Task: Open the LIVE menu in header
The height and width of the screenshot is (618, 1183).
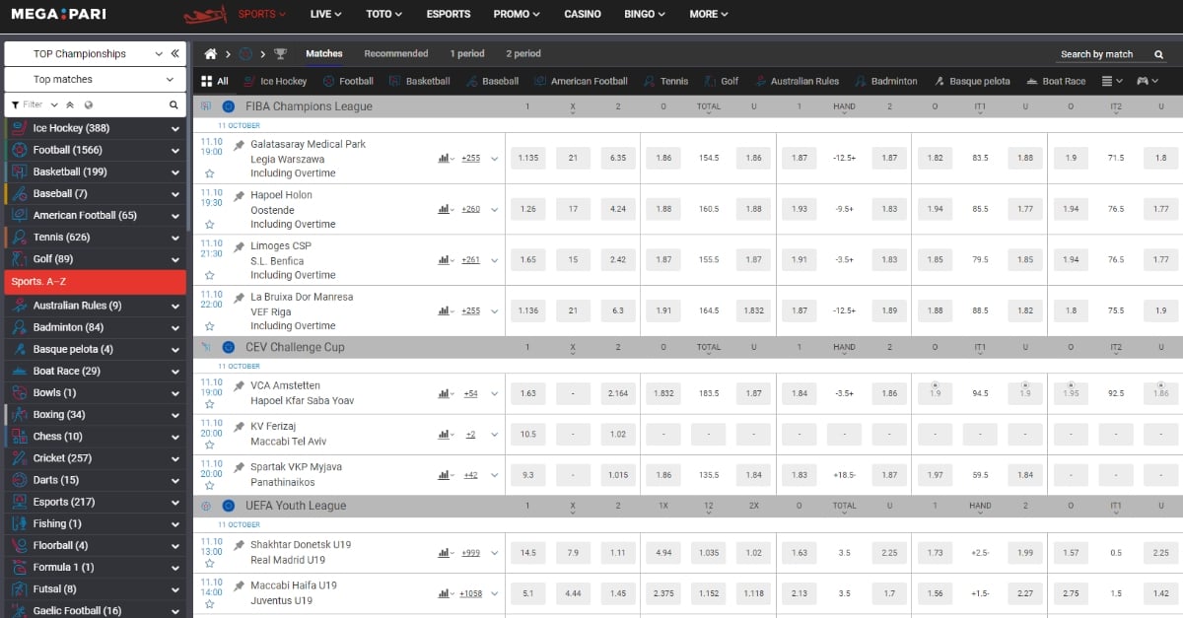Action: click(325, 15)
